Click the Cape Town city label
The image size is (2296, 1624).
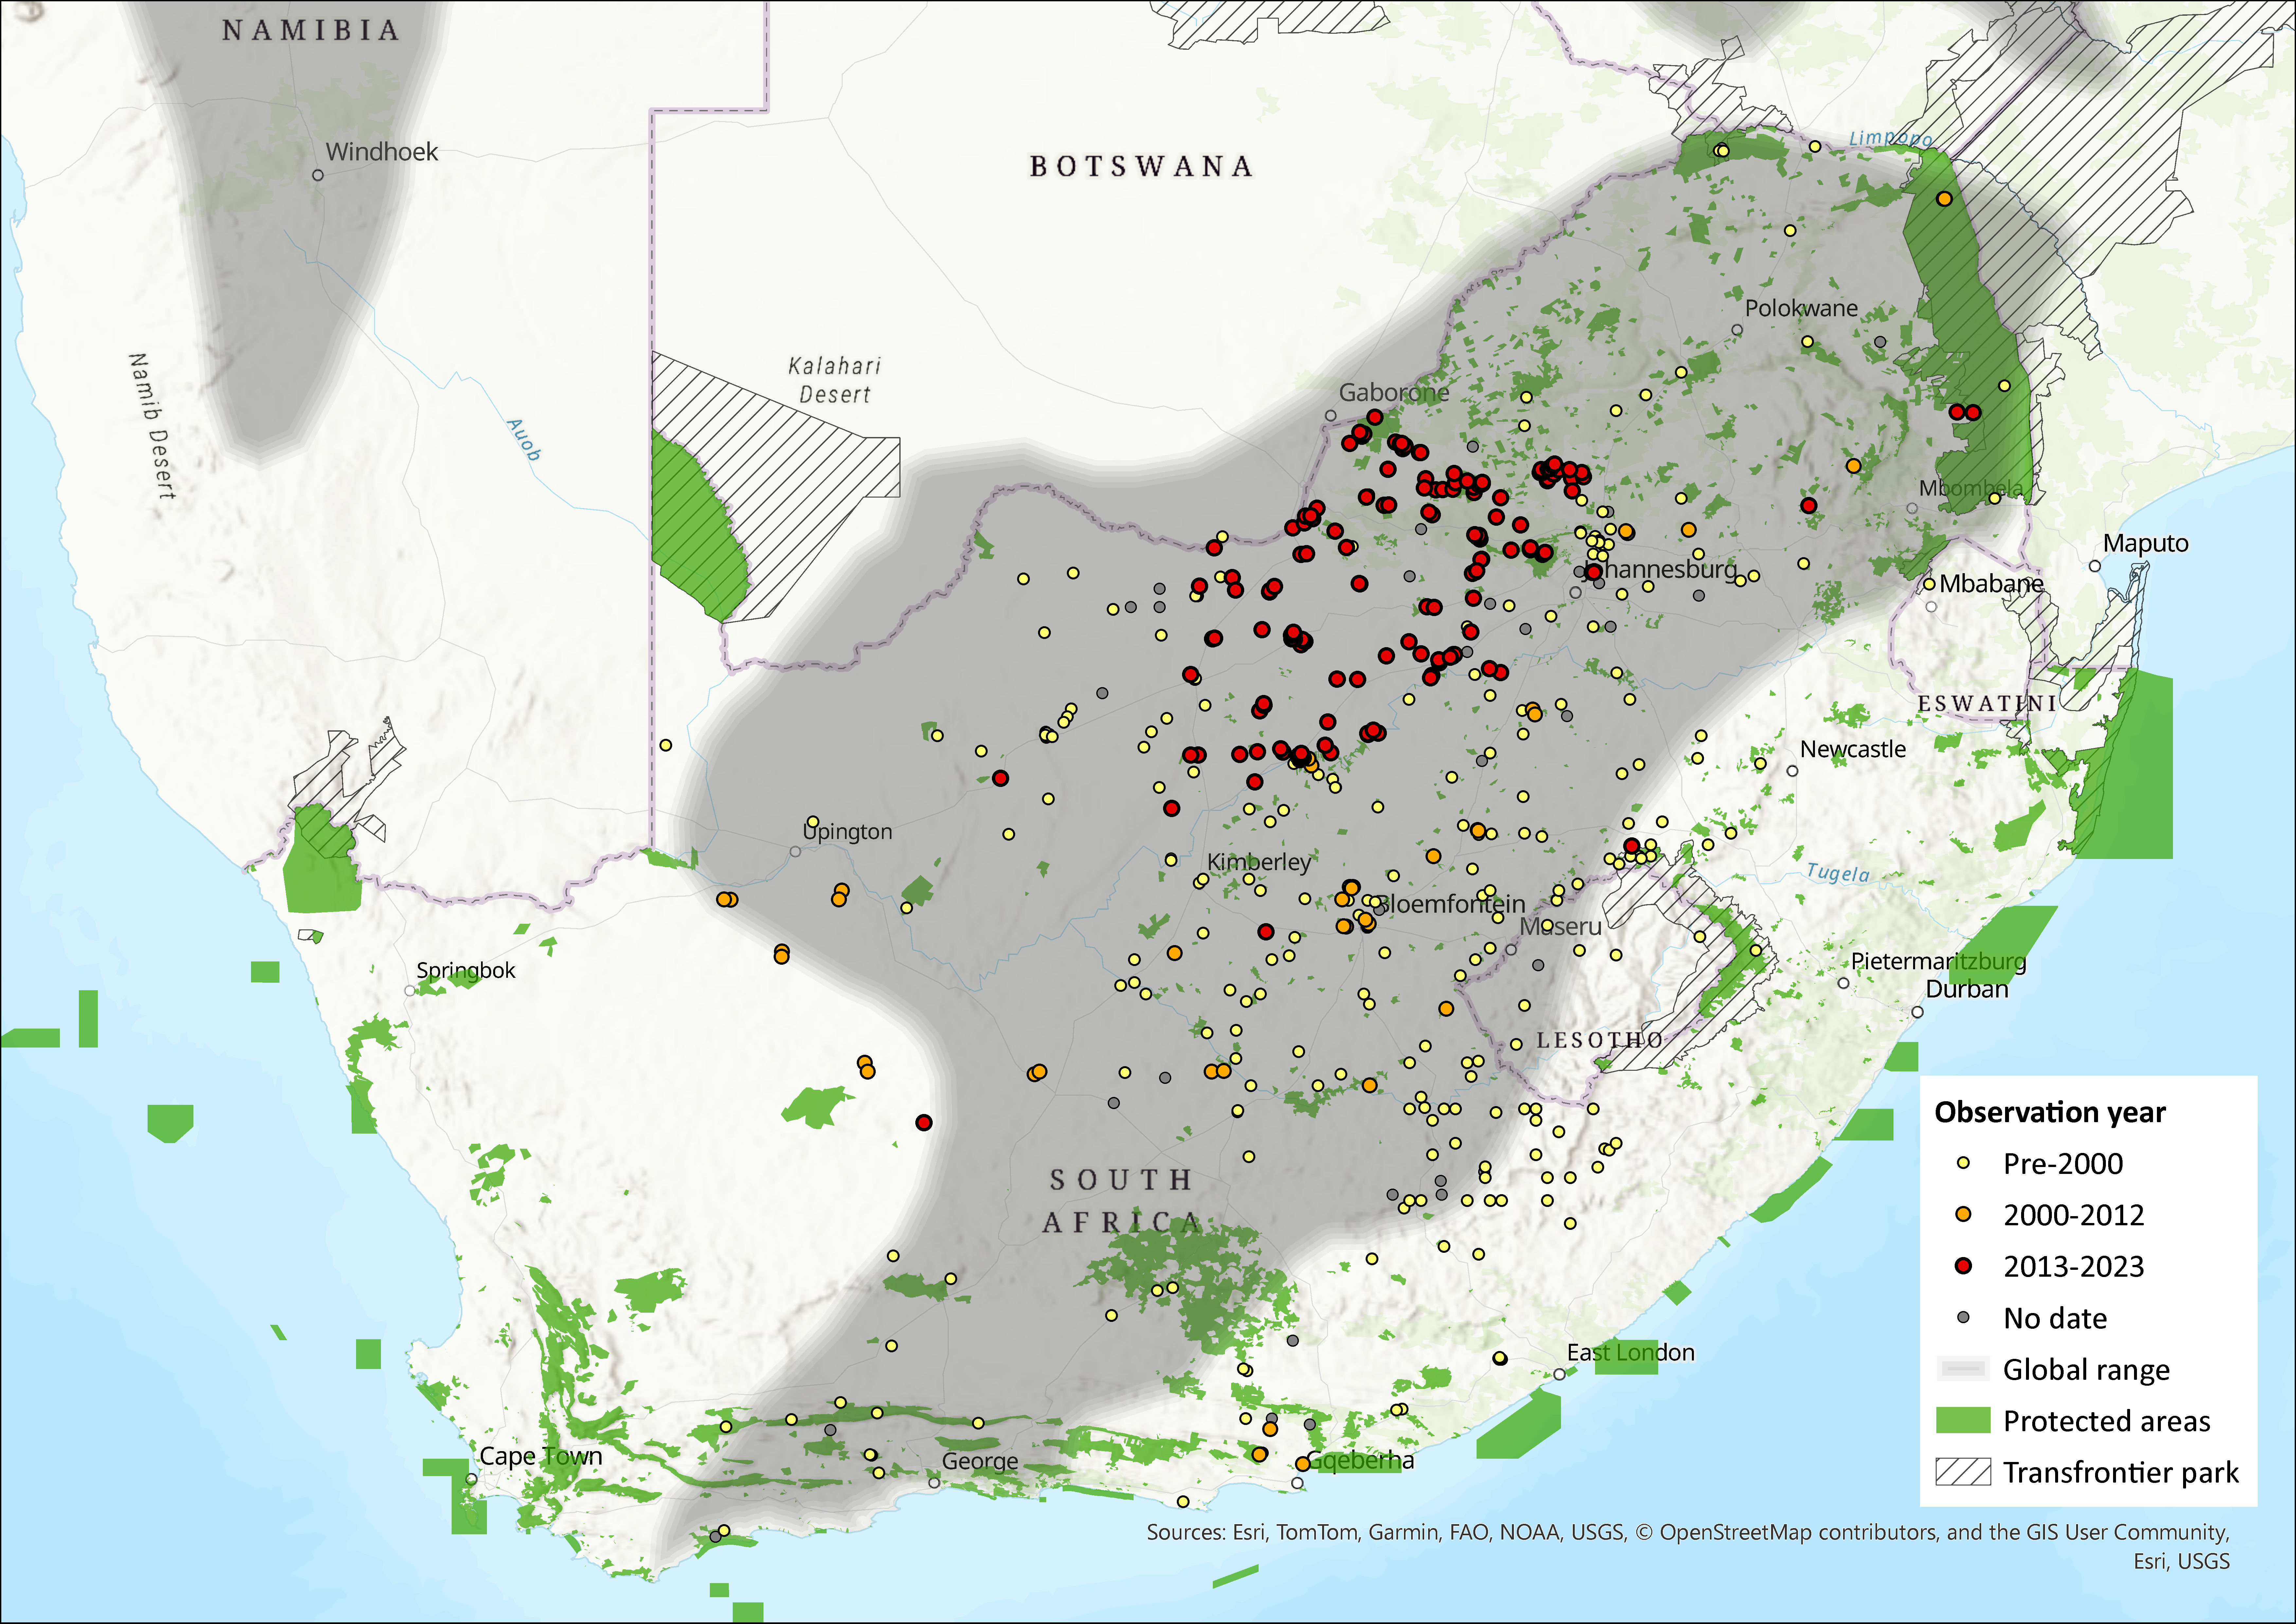[x=541, y=1456]
